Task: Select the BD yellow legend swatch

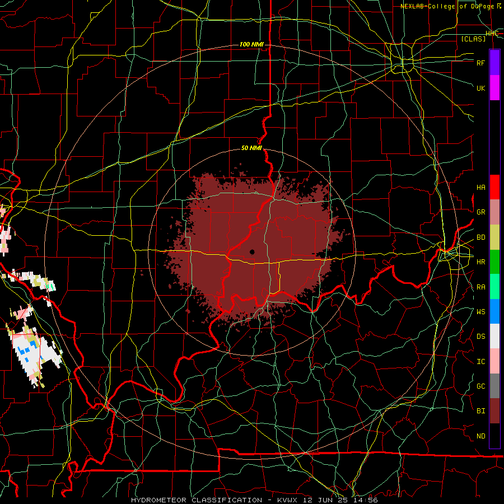Action: pyautogui.click(x=494, y=237)
